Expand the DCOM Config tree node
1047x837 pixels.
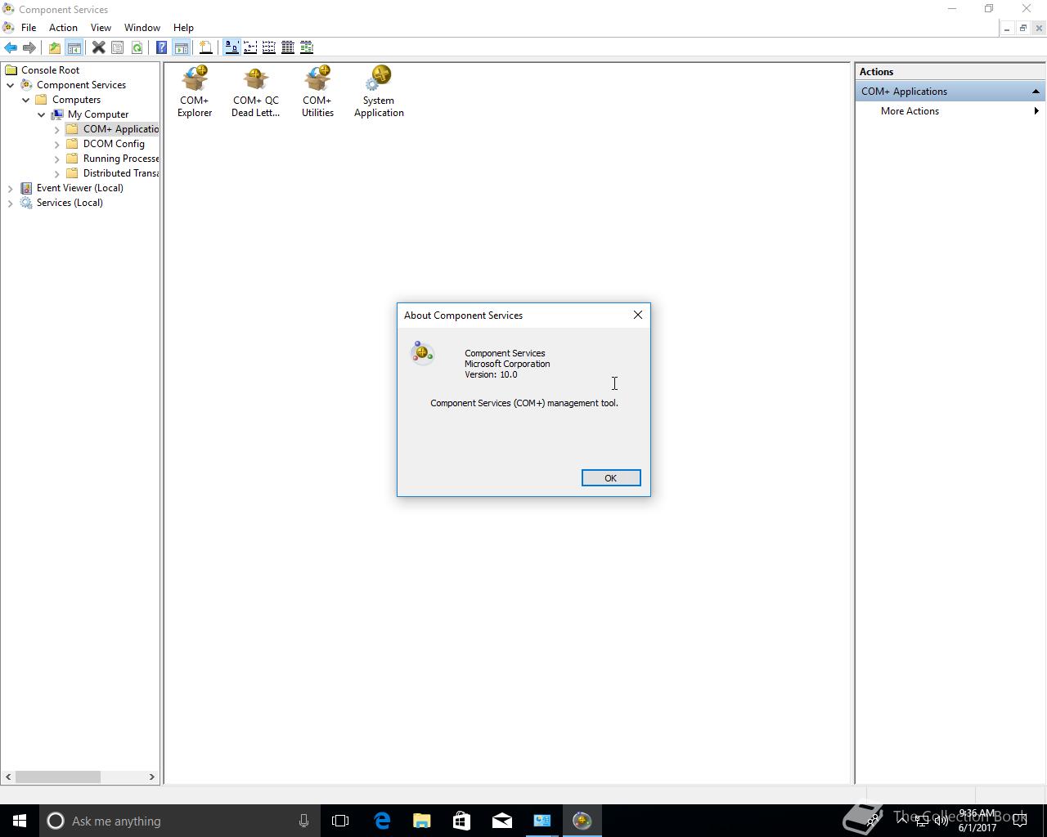point(57,144)
